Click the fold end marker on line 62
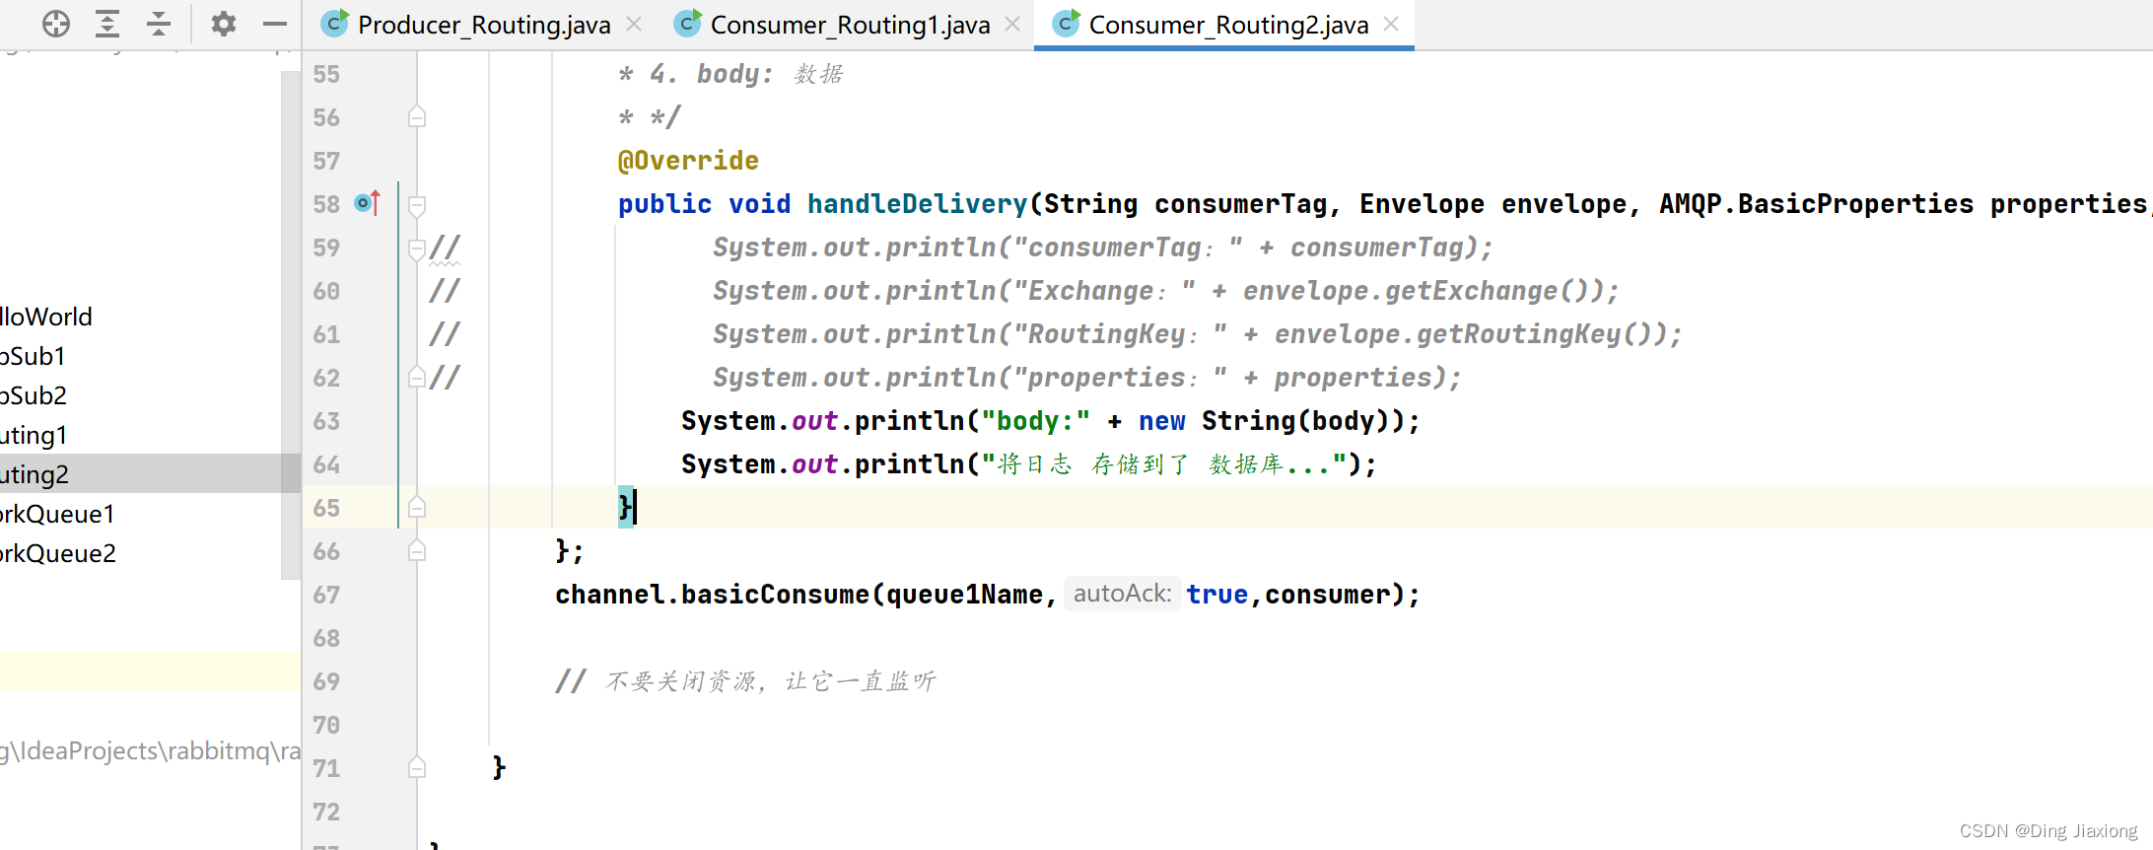Image resolution: width=2153 pixels, height=850 pixels. point(417,377)
